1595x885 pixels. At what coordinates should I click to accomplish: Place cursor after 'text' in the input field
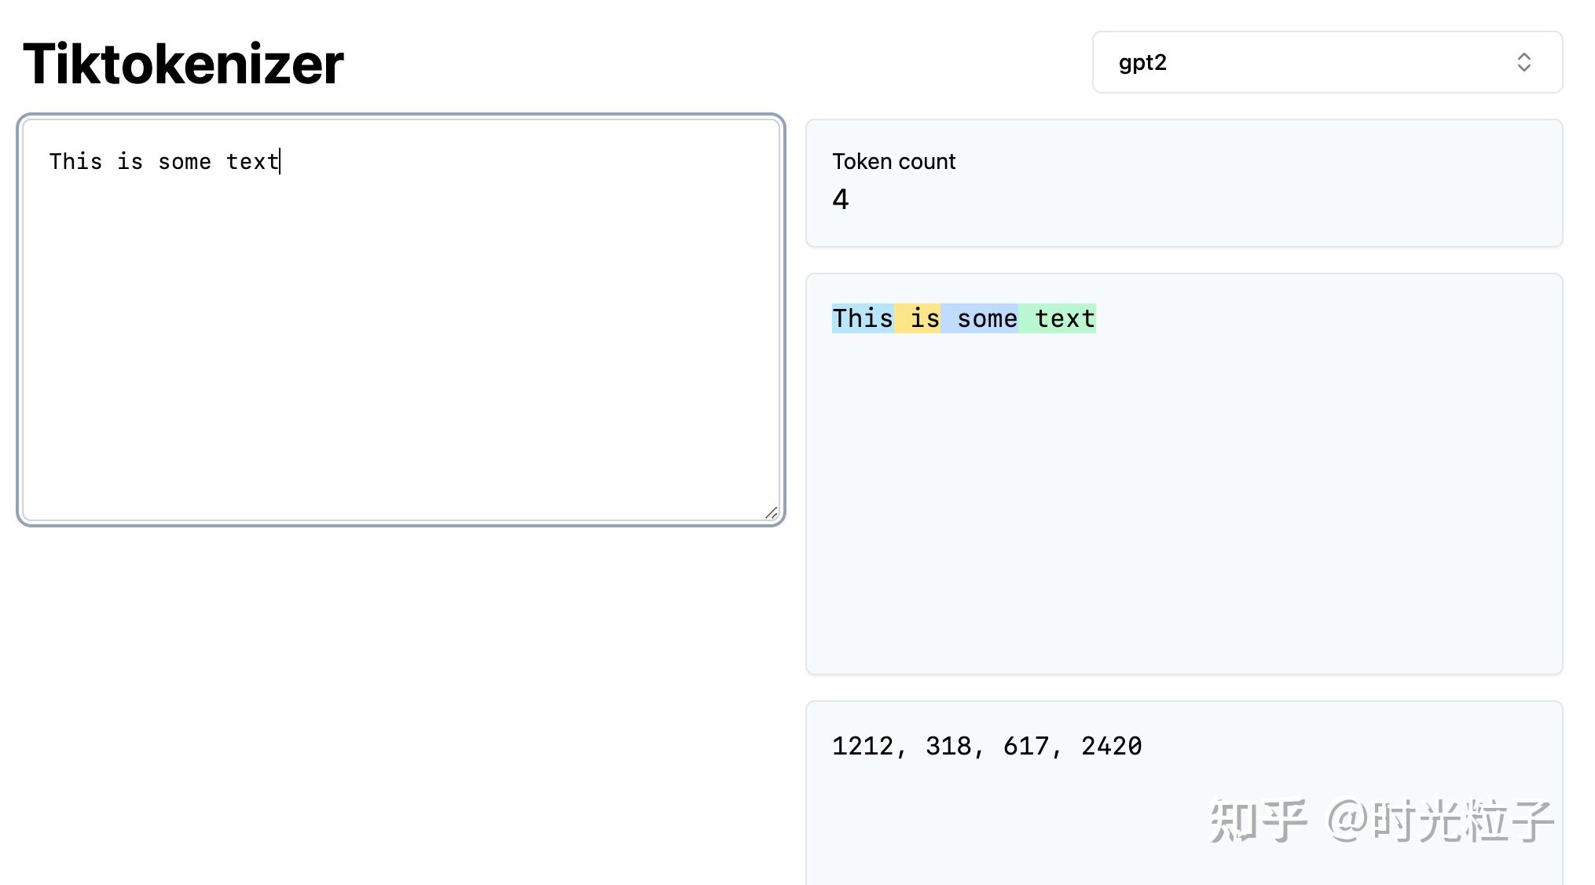click(x=280, y=161)
